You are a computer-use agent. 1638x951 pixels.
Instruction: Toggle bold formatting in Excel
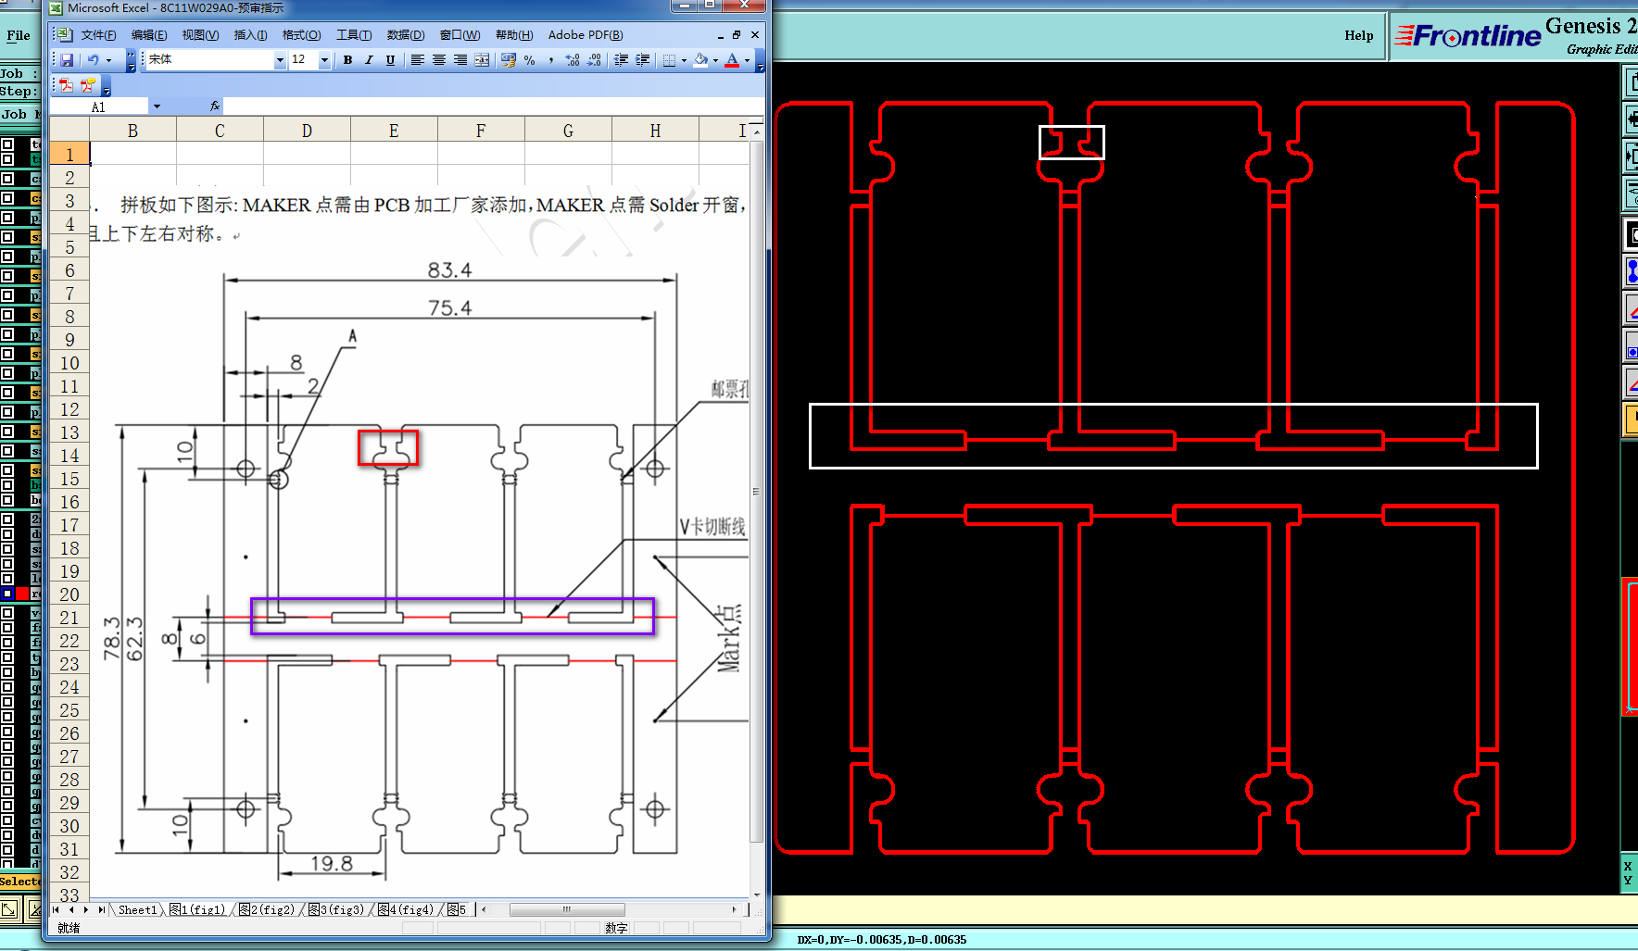347,60
